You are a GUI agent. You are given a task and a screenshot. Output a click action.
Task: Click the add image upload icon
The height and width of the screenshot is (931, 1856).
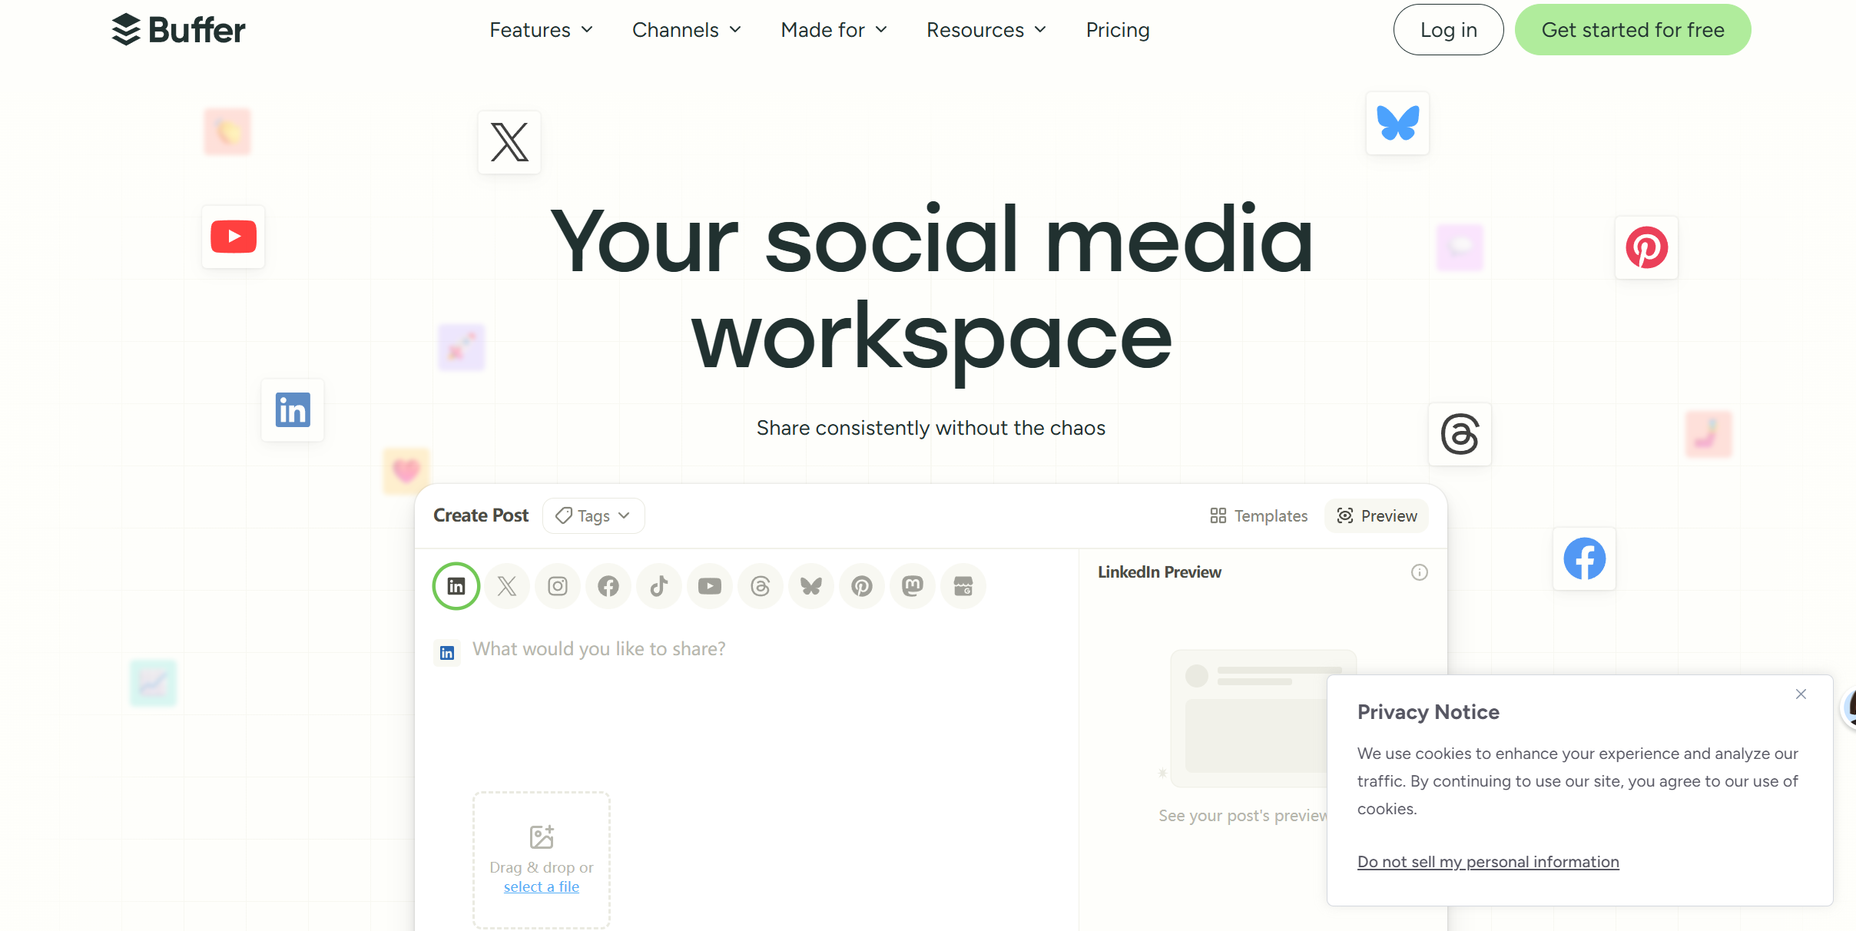point(542,837)
